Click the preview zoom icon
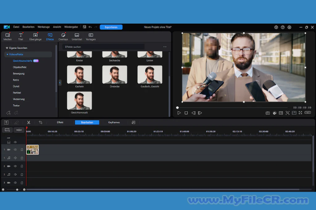Image resolution: width=316 pixels, height=210 pixels. (287, 113)
